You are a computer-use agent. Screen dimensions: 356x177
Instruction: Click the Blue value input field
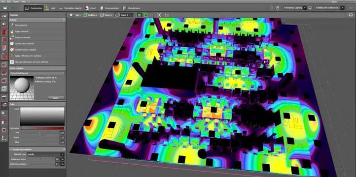[x=62, y=143]
